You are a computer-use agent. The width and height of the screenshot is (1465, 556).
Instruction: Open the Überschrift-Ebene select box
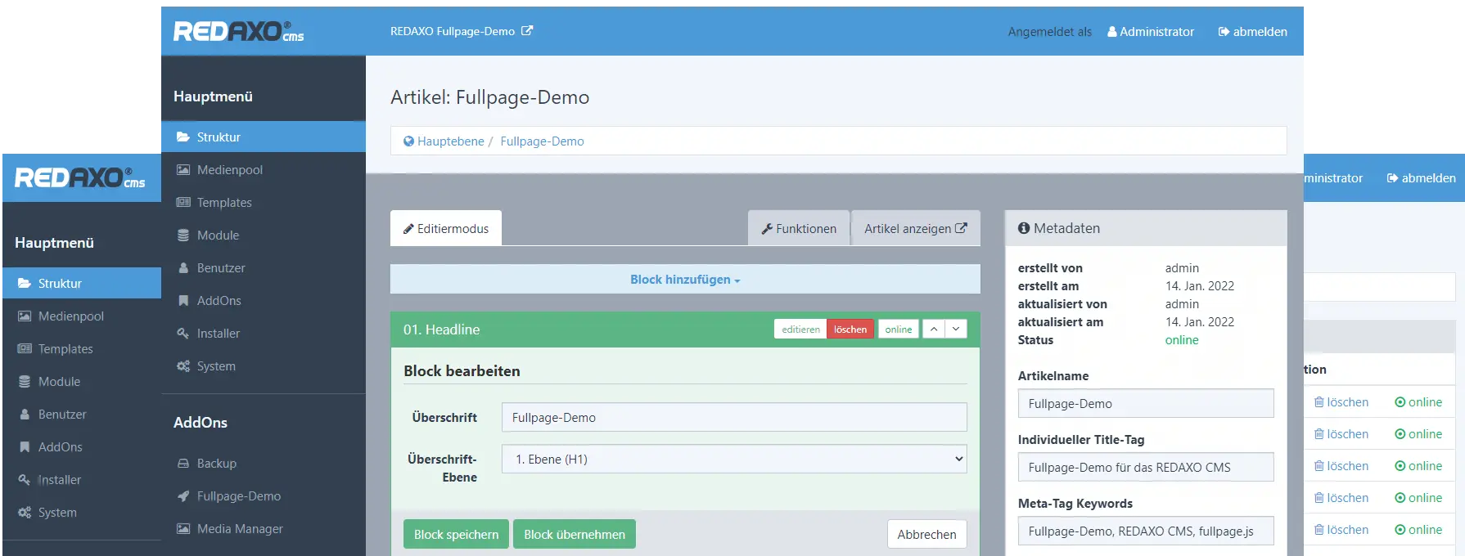click(733, 460)
